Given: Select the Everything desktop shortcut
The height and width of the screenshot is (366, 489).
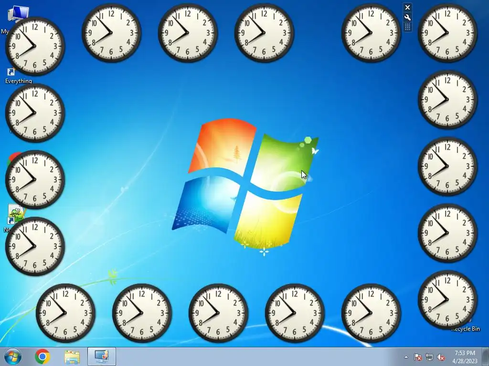Looking at the screenshot, I should 18,77.
